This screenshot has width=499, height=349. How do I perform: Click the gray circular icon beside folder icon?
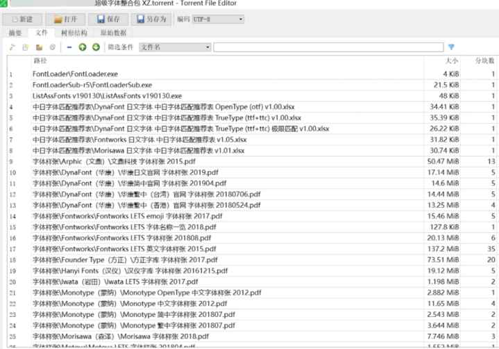click(x=52, y=47)
